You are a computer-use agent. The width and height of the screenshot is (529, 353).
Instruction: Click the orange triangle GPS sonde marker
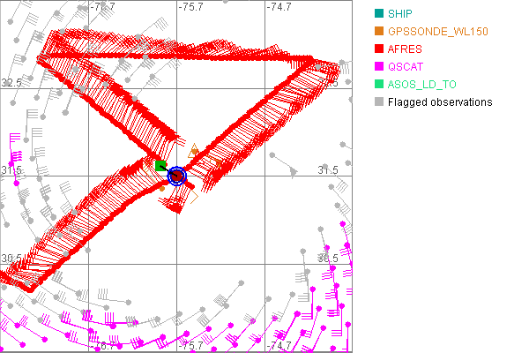(194, 151)
